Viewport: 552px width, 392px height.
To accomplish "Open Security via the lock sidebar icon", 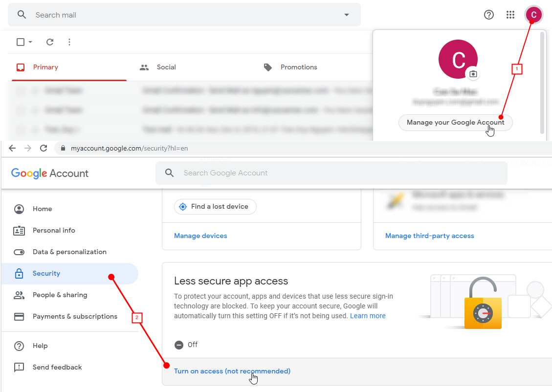I will click(19, 273).
